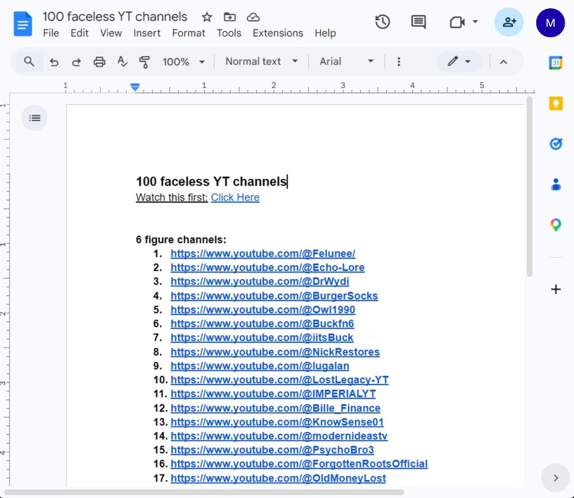Open Google Calendar in the side panel
The height and width of the screenshot is (498, 574).
[x=556, y=63]
